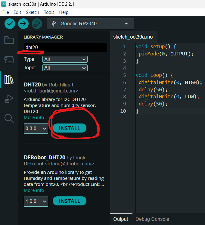Viewport: 205px width, 225px height.
Task: Click the delay(50); on line 9
Action: [x=153, y=104]
